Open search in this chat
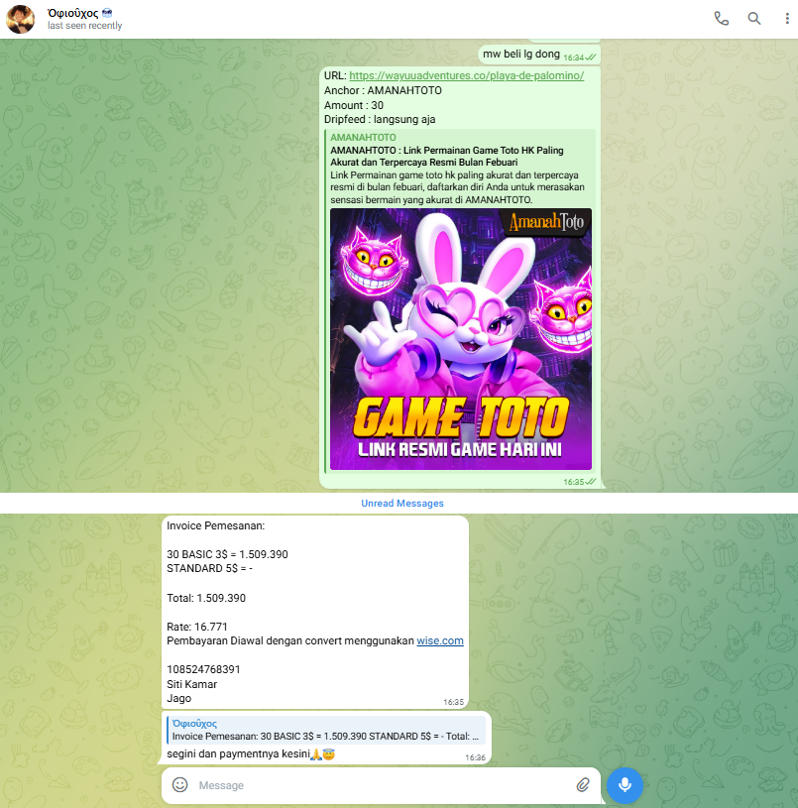This screenshot has width=798, height=808. coord(754,19)
